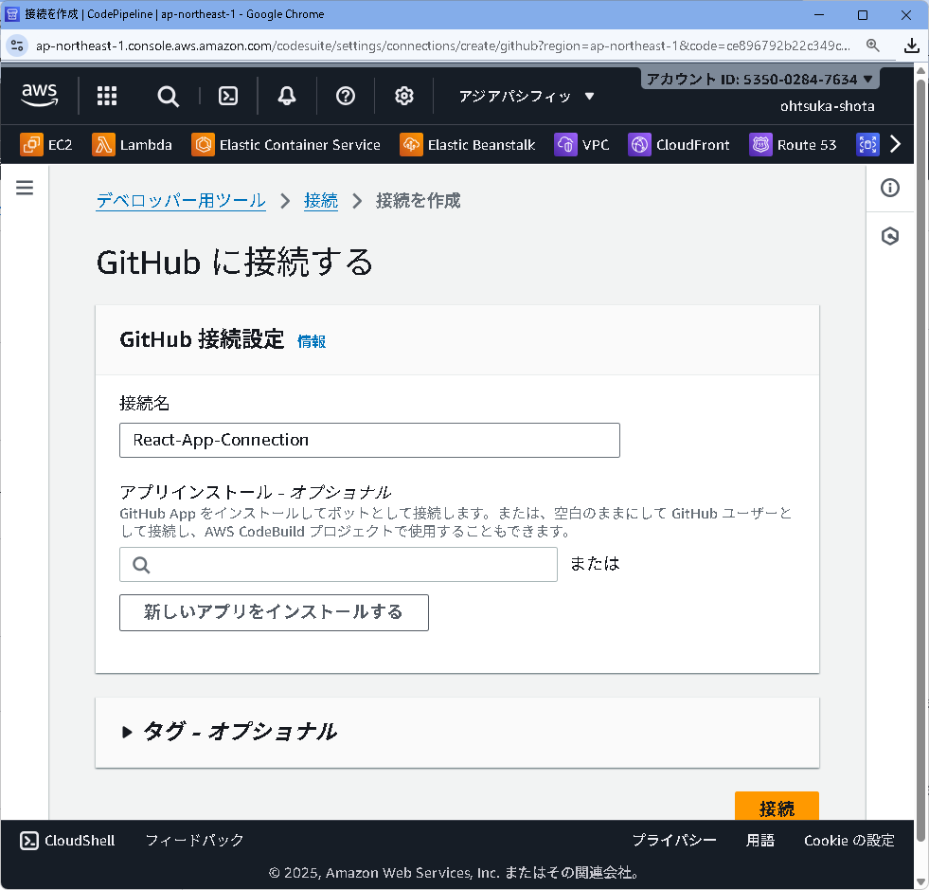The height and width of the screenshot is (890, 929).
Task: Open the help question mark icon
Action: pos(345,96)
